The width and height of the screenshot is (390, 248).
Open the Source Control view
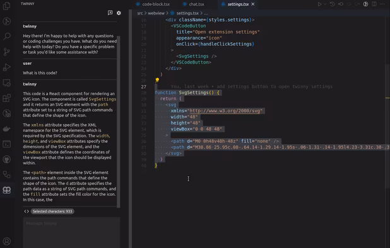coord(7,52)
